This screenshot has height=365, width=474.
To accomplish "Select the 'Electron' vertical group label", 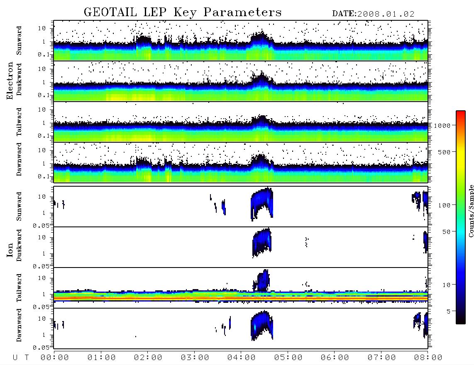I will [10, 80].
